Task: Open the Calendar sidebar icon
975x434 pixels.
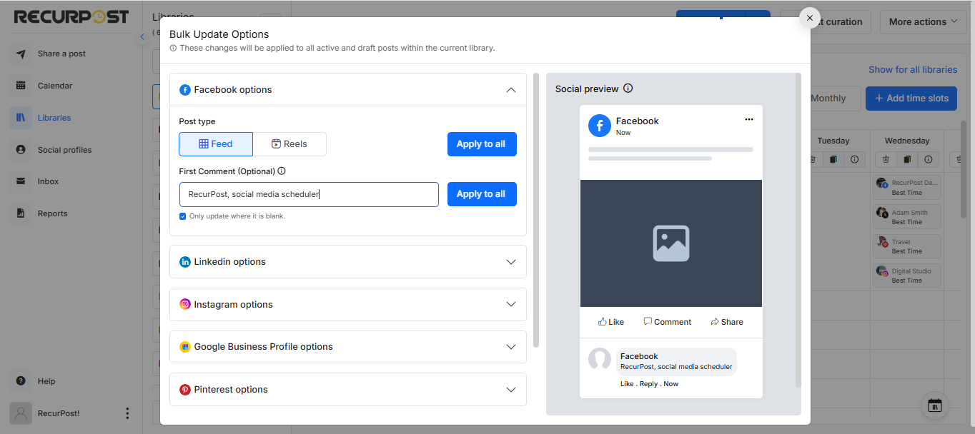Action: (x=21, y=86)
